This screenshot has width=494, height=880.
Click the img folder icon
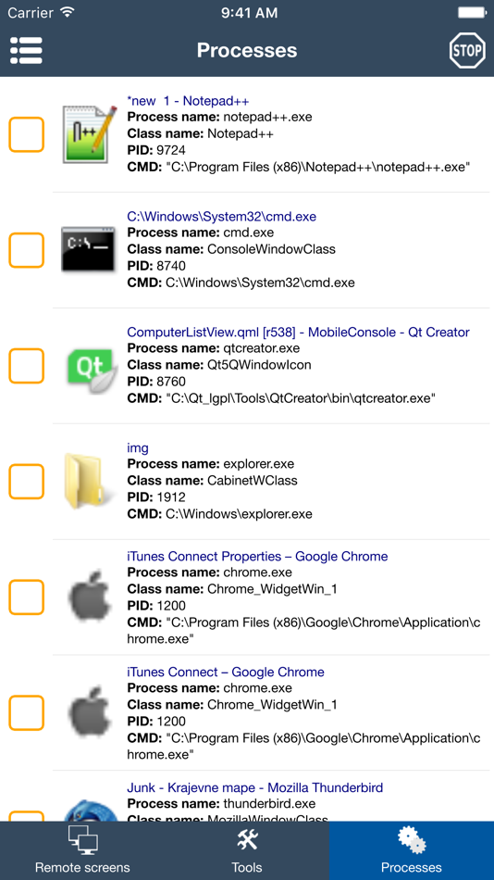[x=88, y=482]
